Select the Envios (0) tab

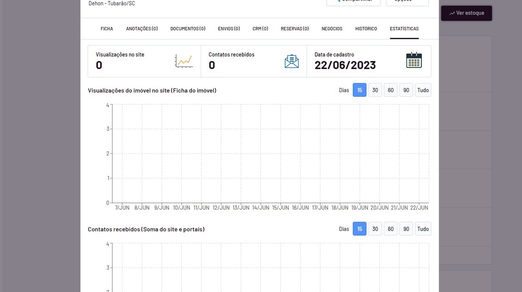pos(229,29)
